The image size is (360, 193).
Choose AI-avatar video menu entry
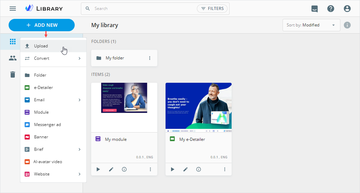pyautogui.click(x=48, y=162)
